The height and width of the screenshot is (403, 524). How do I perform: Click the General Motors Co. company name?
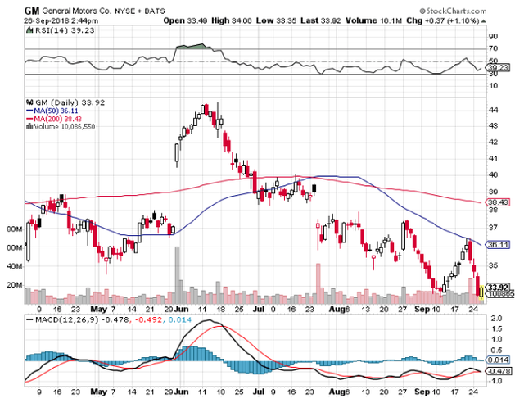[x=76, y=11]
